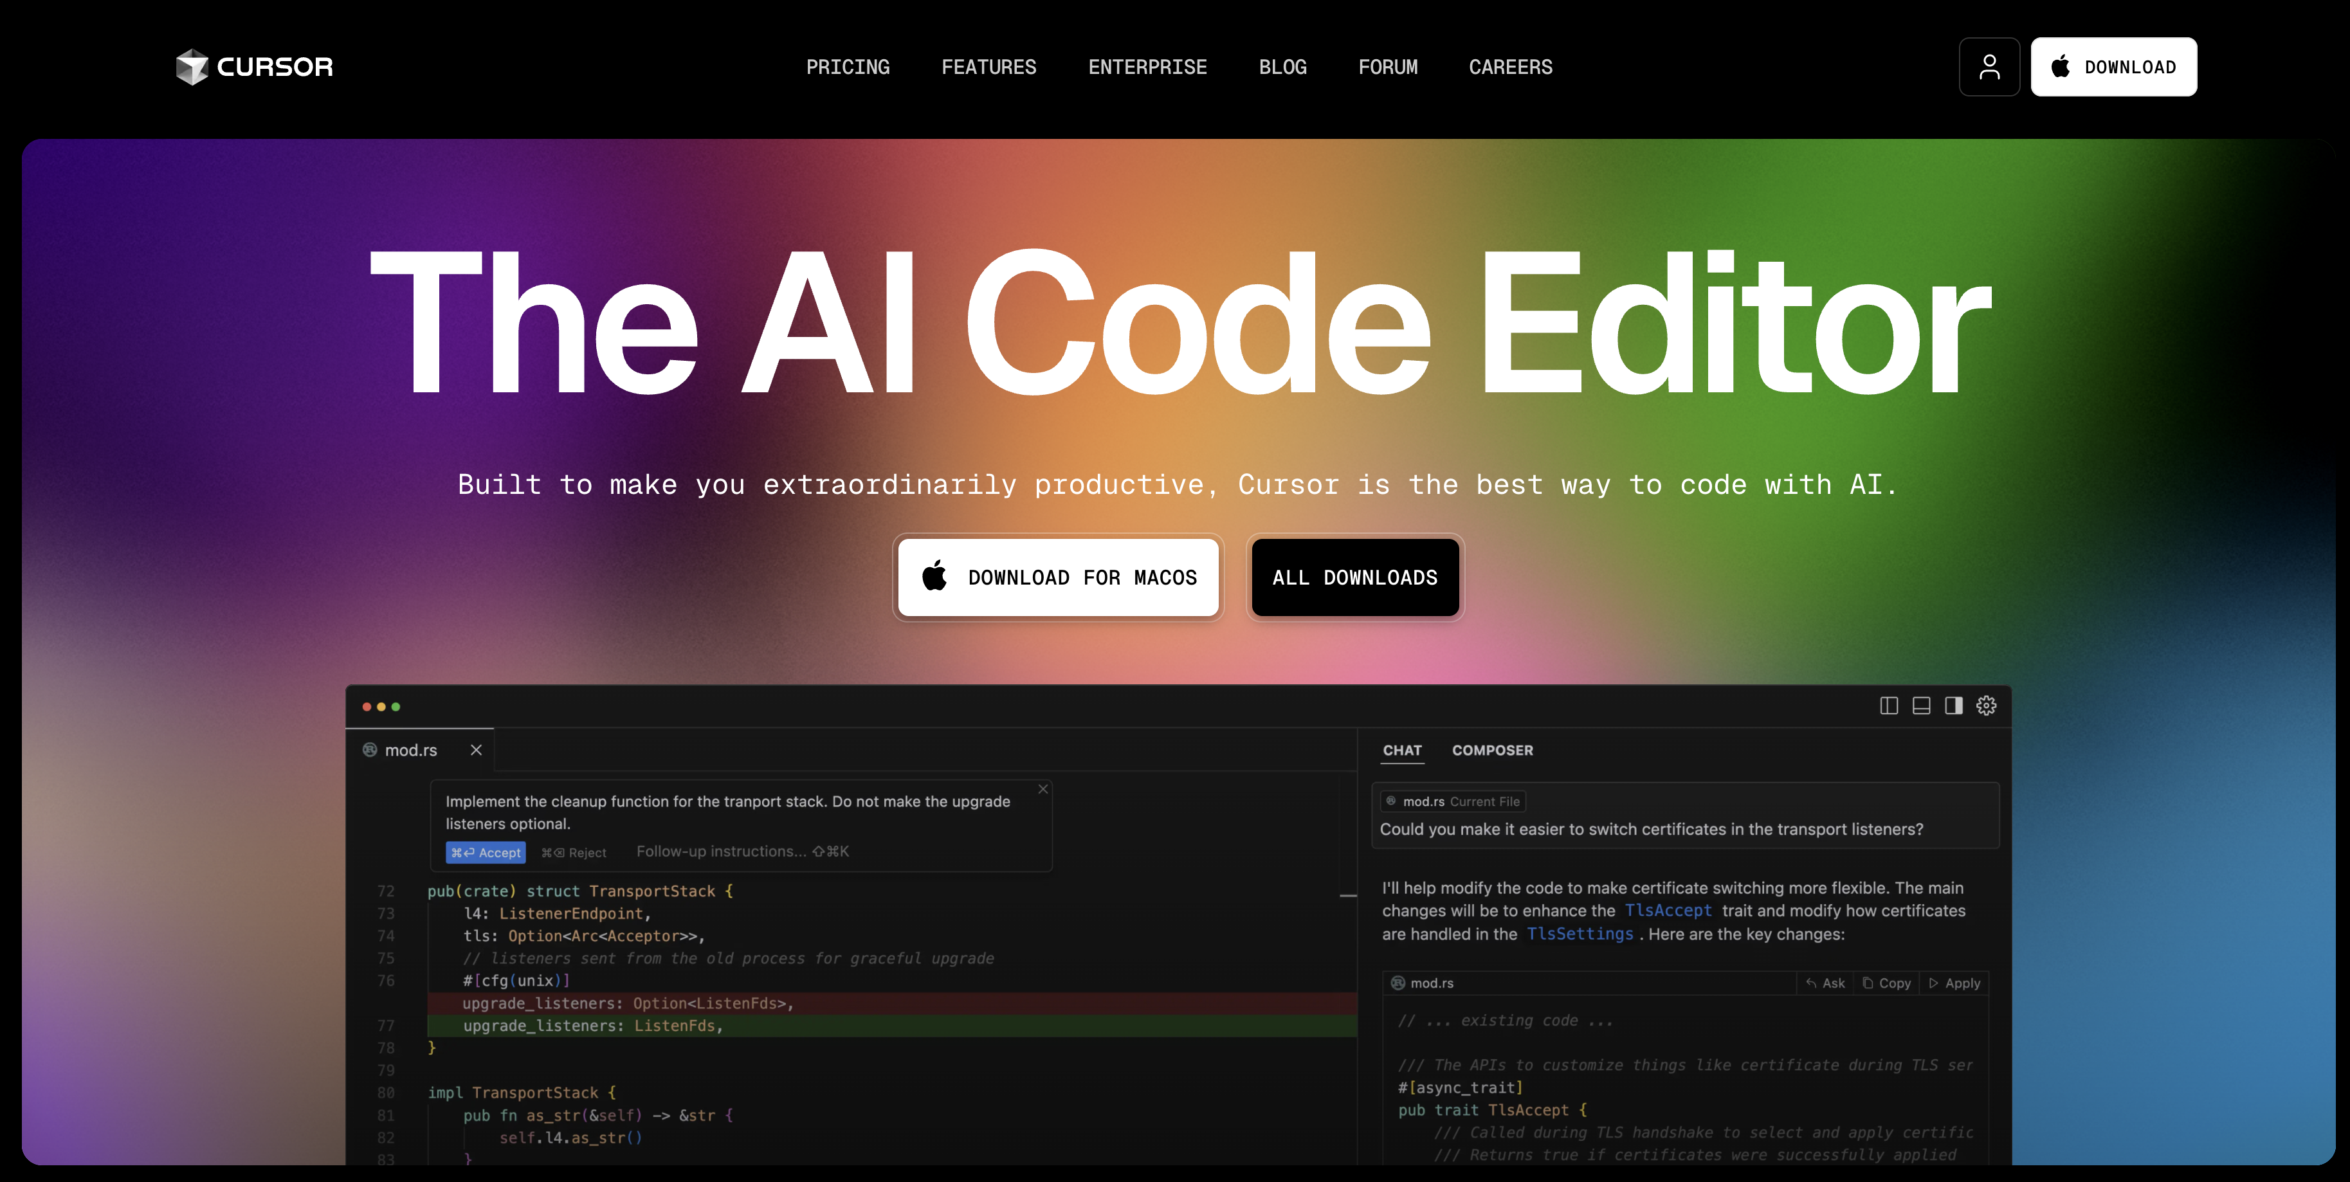Open the user account icon
Screen dimensions: 2350x1182
pyautogui.click(x=1989, y=67)
